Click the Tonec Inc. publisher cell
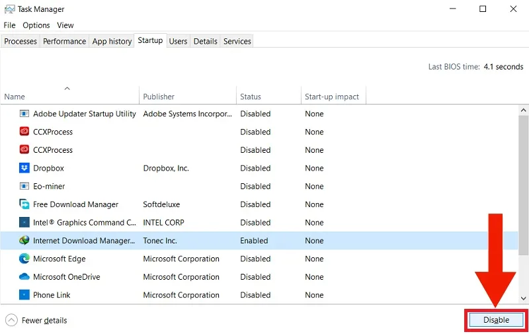 (160, 241)
